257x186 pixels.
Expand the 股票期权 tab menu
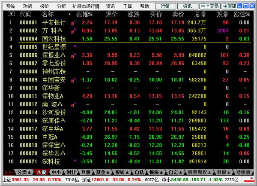point(209,172)
